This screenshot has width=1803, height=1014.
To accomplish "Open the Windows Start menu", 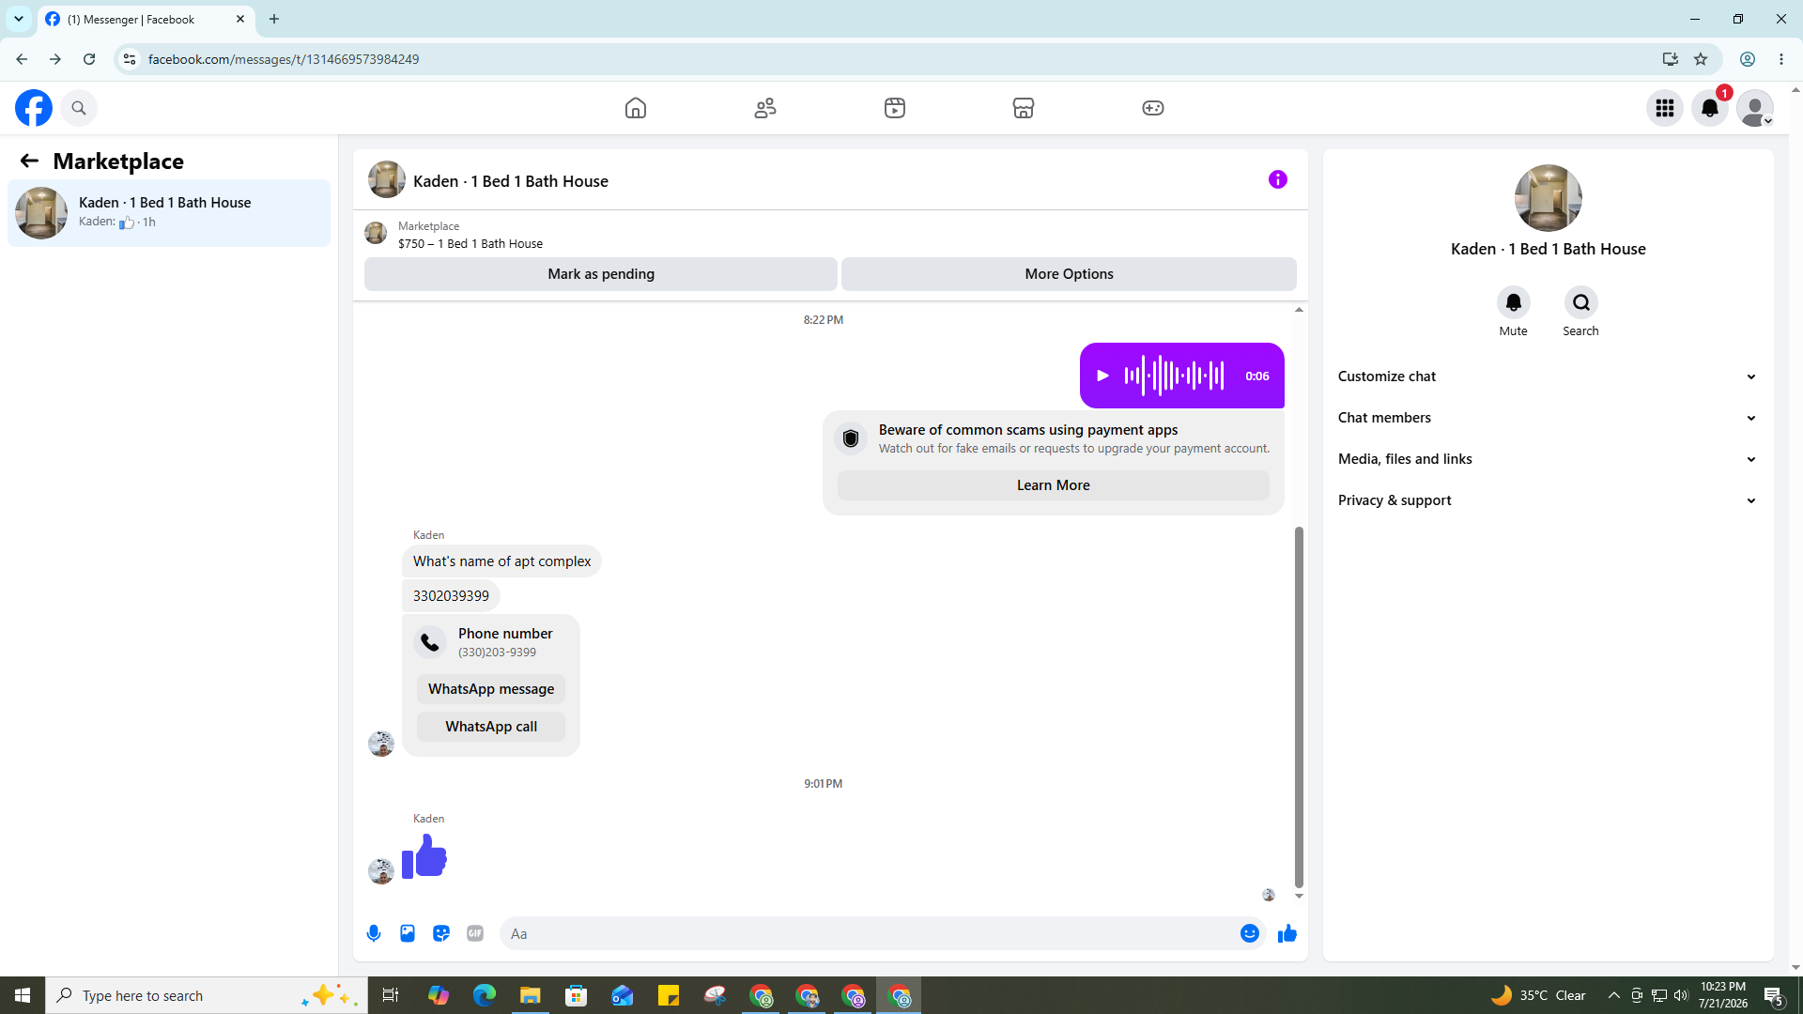I will [x=23, y=995].
